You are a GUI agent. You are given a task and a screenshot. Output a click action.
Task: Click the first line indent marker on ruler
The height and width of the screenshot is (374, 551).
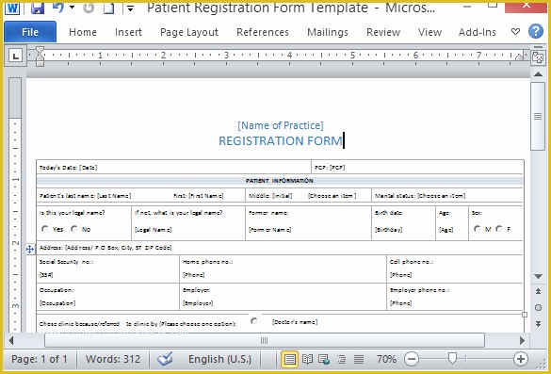[x=40, y=51]
